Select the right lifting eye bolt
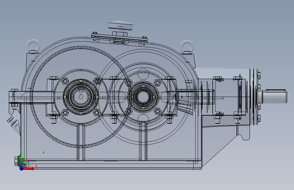This screenshot has width=294, height=190. coord(187,46)
